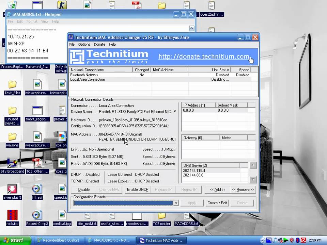327x245 pixels.
Task: Click the disconnected network tray icon
Action: [280, 240]
